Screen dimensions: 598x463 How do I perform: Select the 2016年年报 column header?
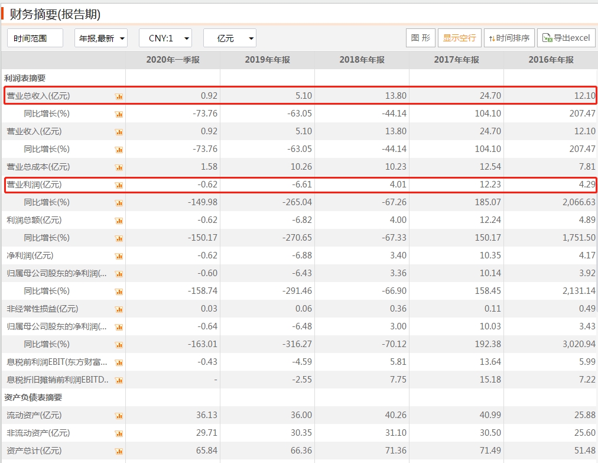[551, 60]
